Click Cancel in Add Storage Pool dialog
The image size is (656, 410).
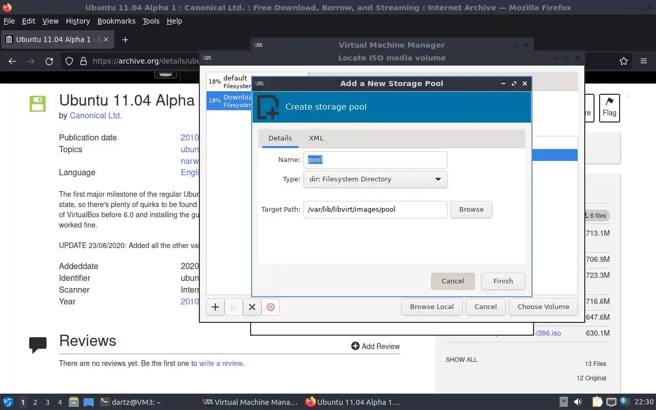tap(453, 281)
